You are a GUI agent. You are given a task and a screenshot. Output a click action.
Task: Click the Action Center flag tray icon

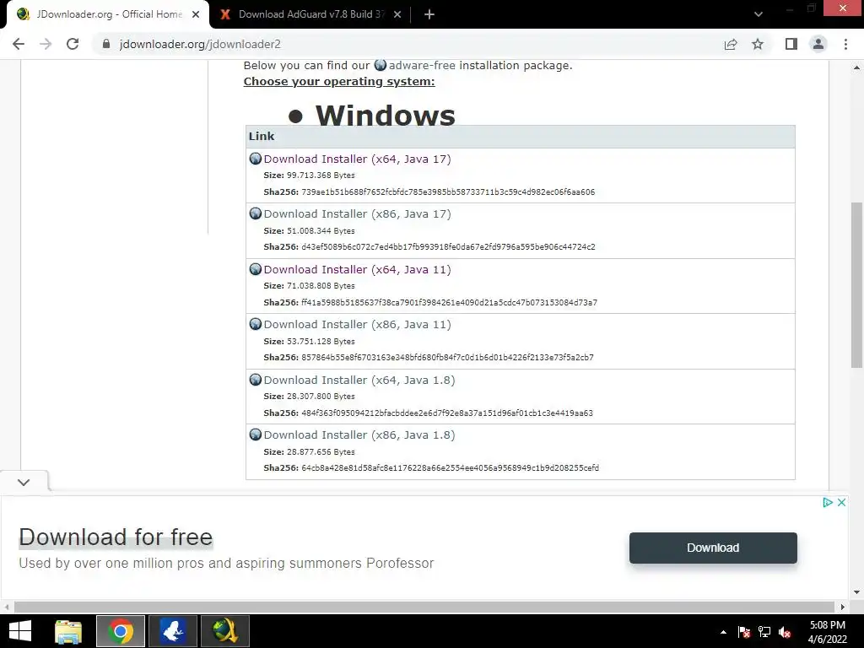744,632
